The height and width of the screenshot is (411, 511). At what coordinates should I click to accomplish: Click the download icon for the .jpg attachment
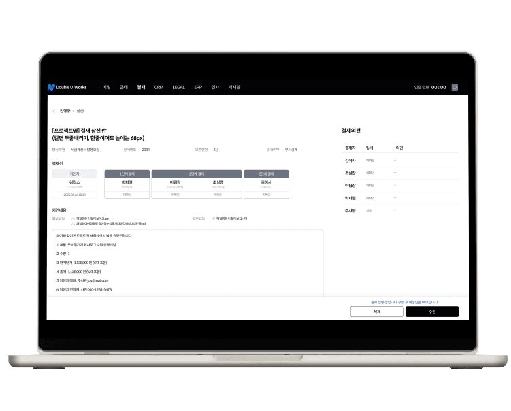coord(73,218)
